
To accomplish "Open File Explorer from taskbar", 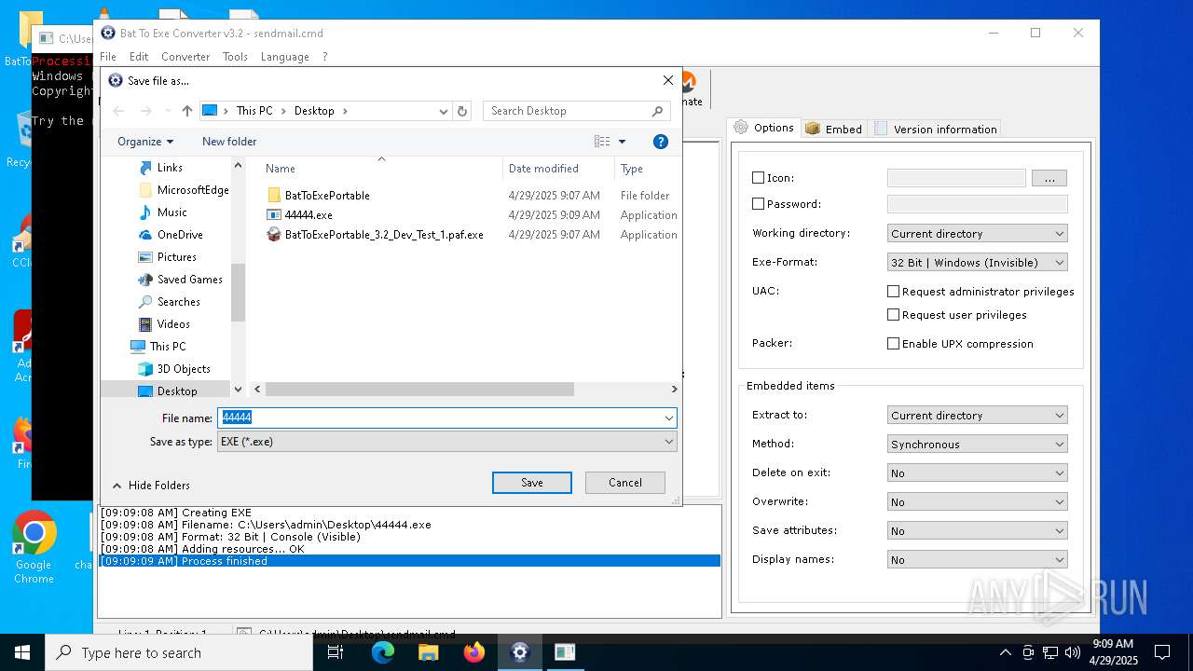I will [429, 652].
